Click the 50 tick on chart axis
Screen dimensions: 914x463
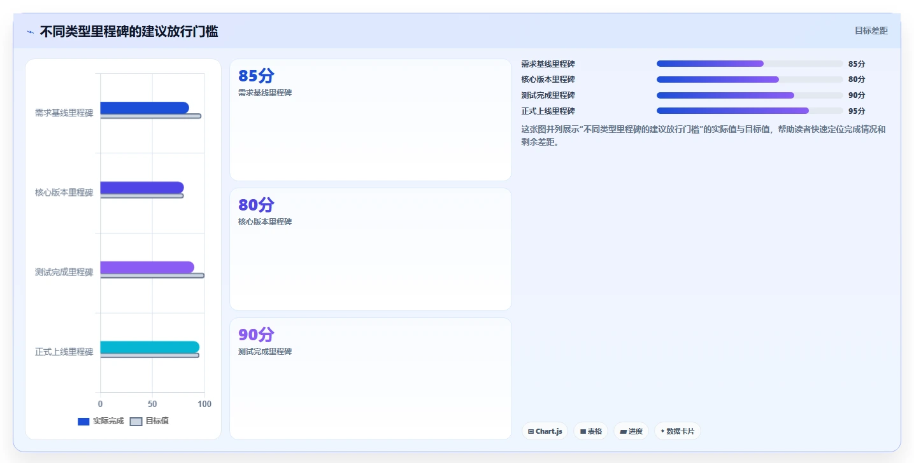152,404
